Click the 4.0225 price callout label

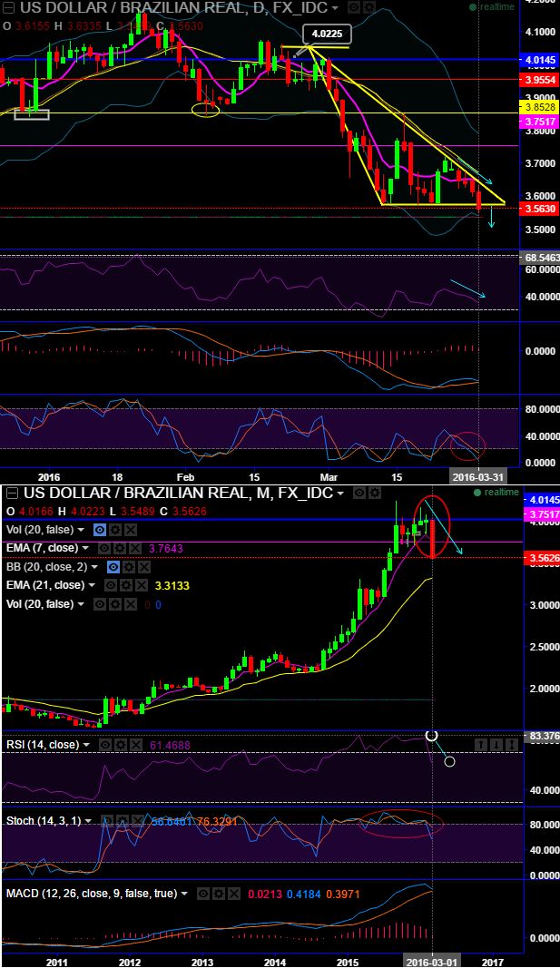[327, 34]
